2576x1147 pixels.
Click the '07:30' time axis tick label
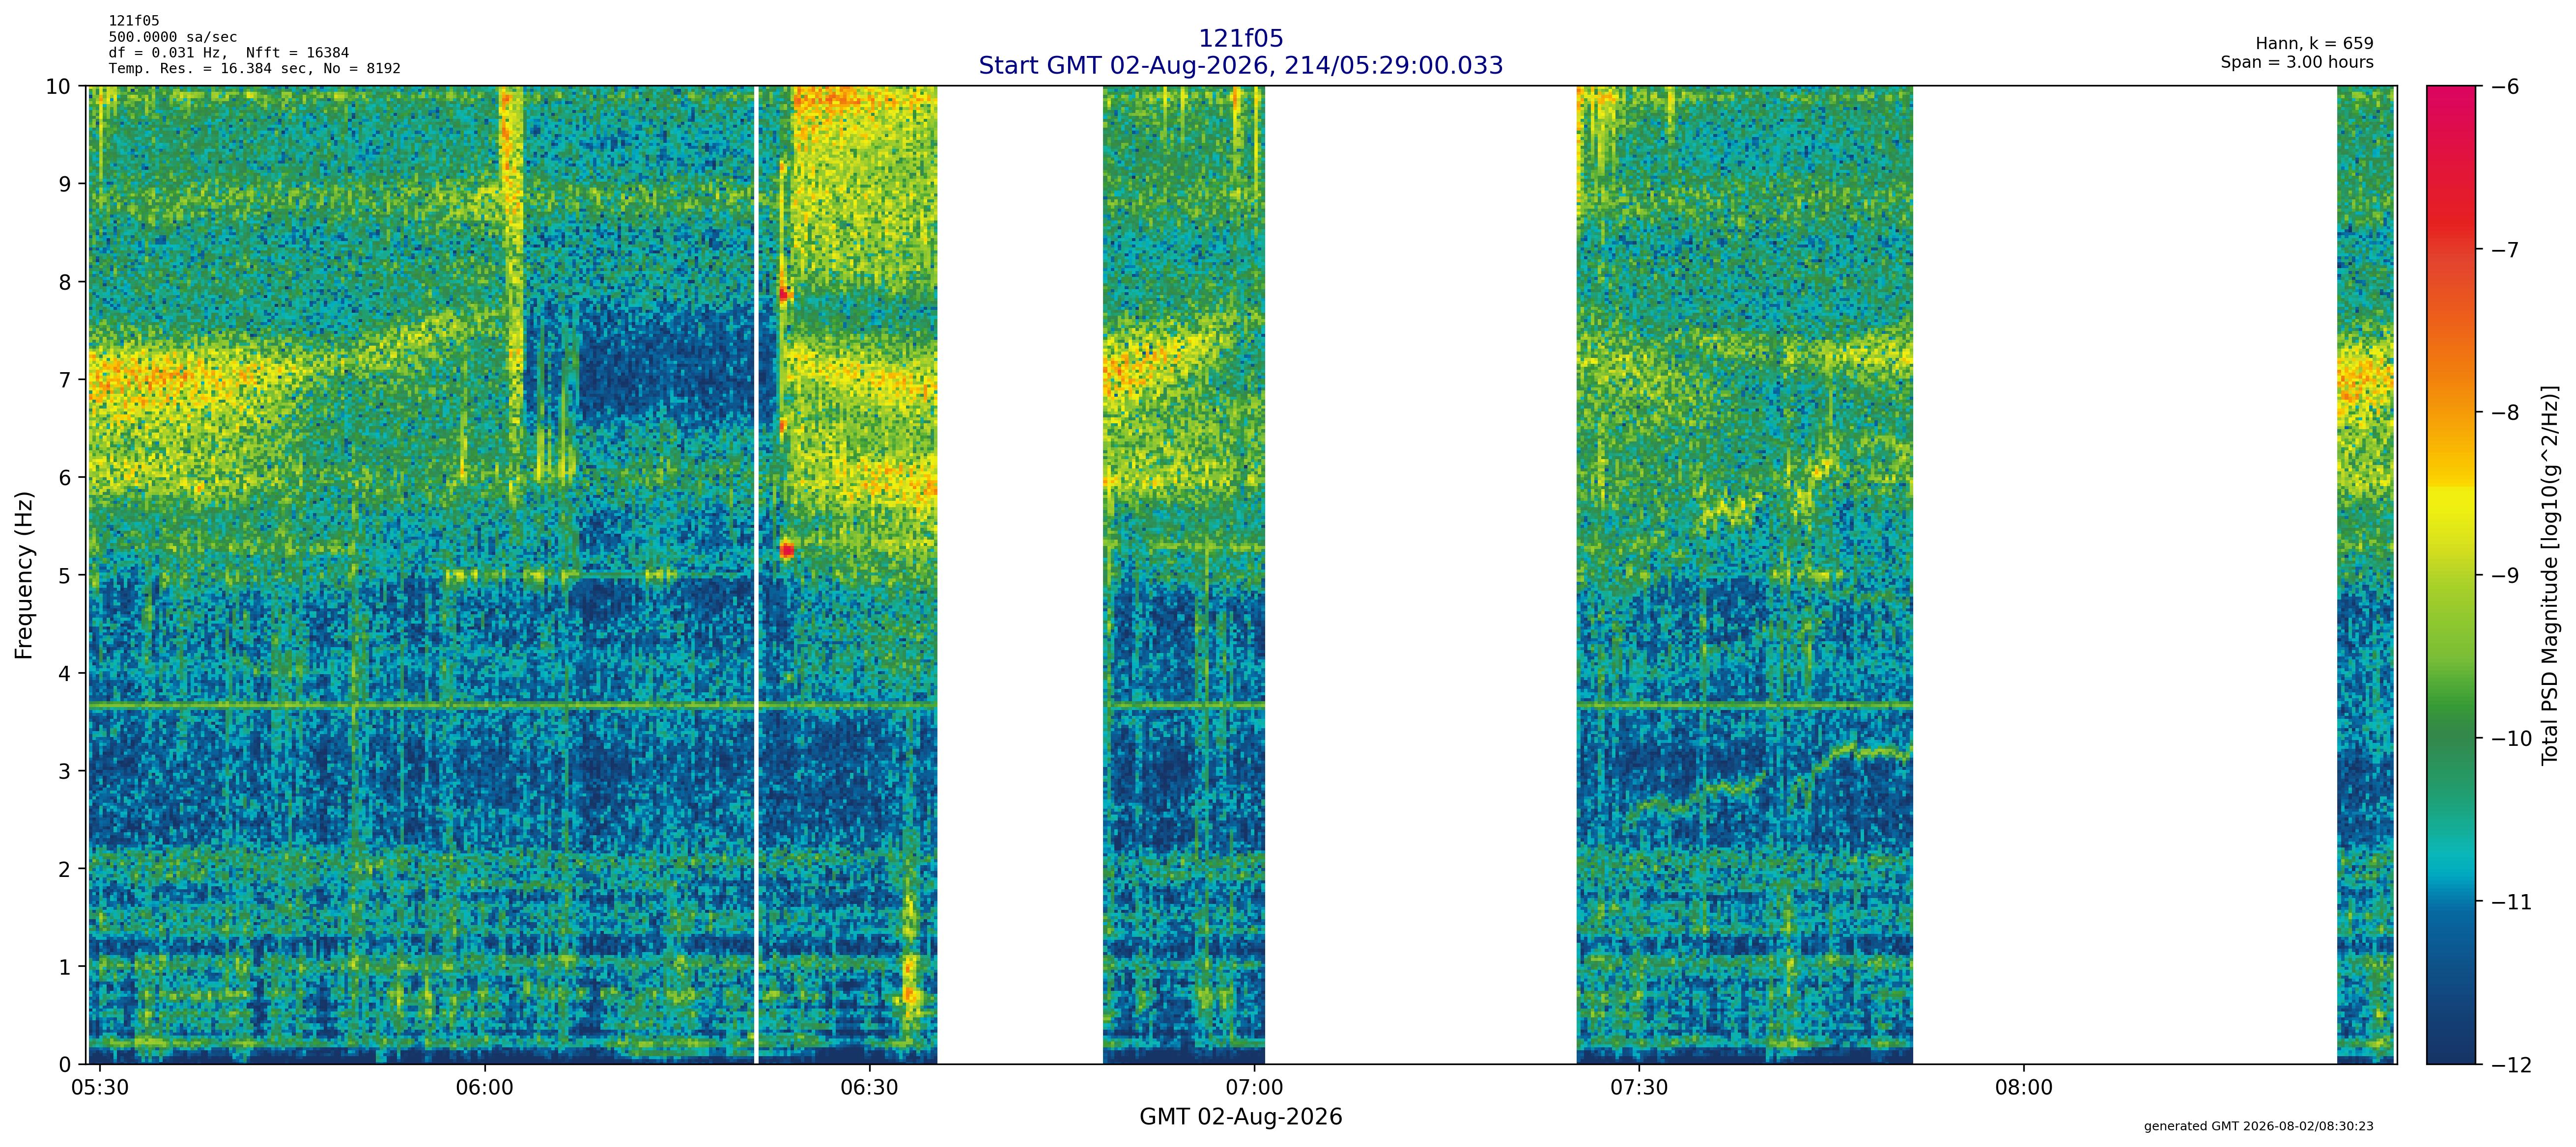point(1639,1087)
